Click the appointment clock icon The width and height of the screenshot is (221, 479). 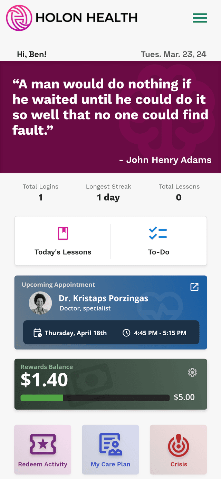click(127, 333)
